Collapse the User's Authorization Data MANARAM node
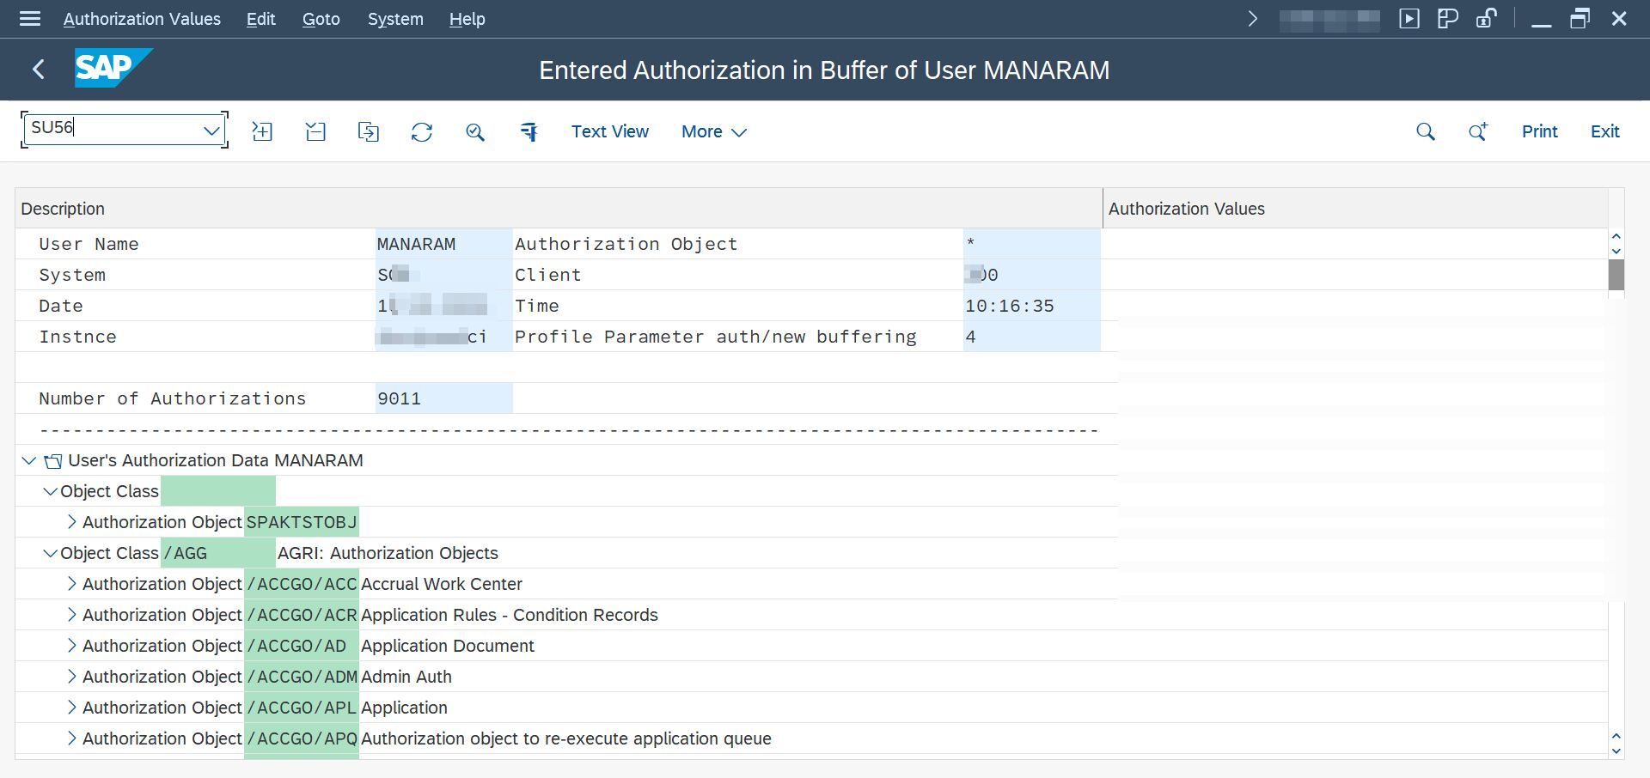 point(29,461)
